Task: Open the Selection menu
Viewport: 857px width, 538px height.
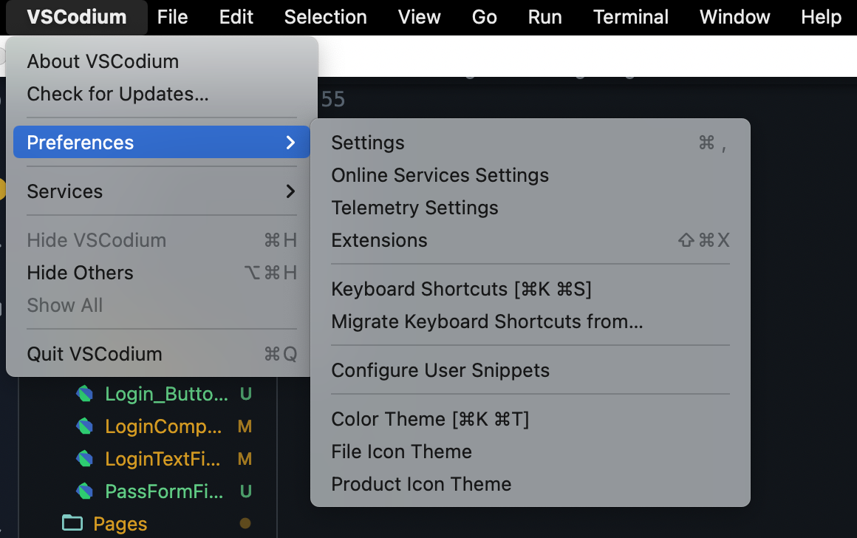Action: pyautogui.click(x=326, y=18)
